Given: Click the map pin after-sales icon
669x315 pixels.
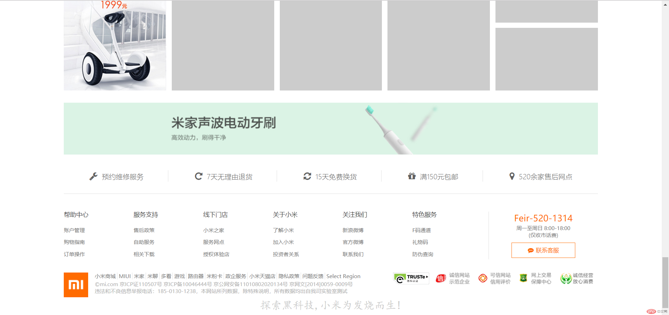Looking at the screenshot, I should tap(512, 176).
